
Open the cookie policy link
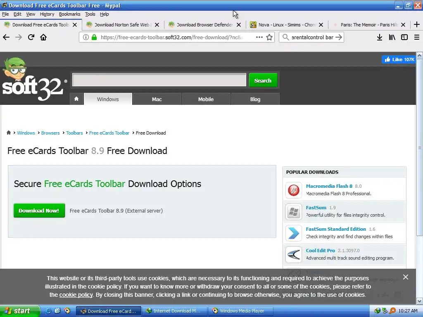[x=76, y=295]
